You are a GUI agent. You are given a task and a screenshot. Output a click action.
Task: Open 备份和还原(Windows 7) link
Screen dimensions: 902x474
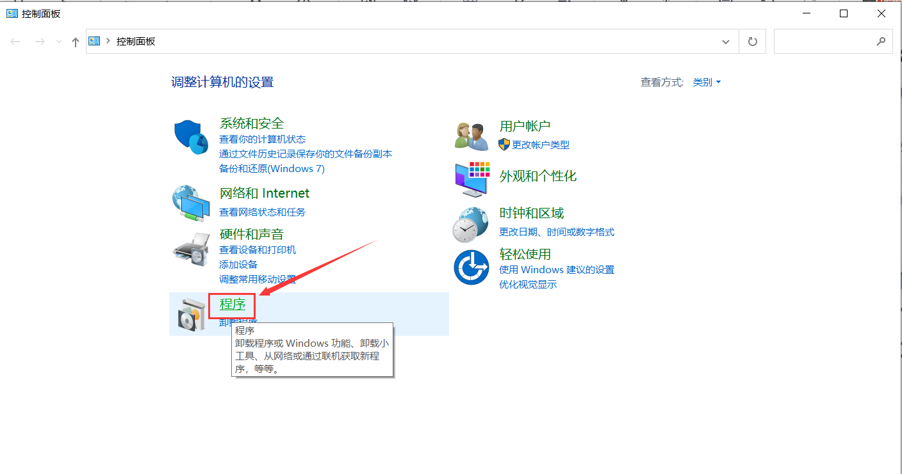[x=272, y=169]
